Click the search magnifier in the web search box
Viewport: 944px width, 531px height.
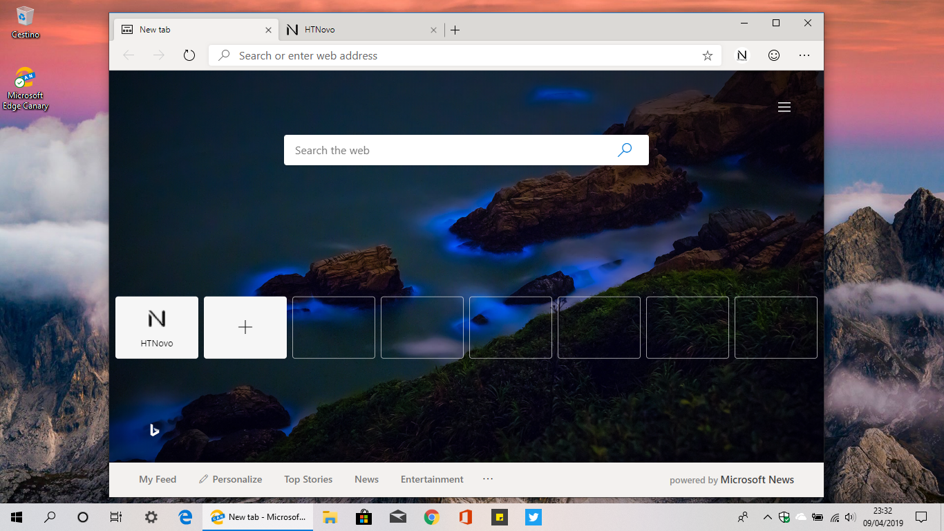(x=625, y=149)
